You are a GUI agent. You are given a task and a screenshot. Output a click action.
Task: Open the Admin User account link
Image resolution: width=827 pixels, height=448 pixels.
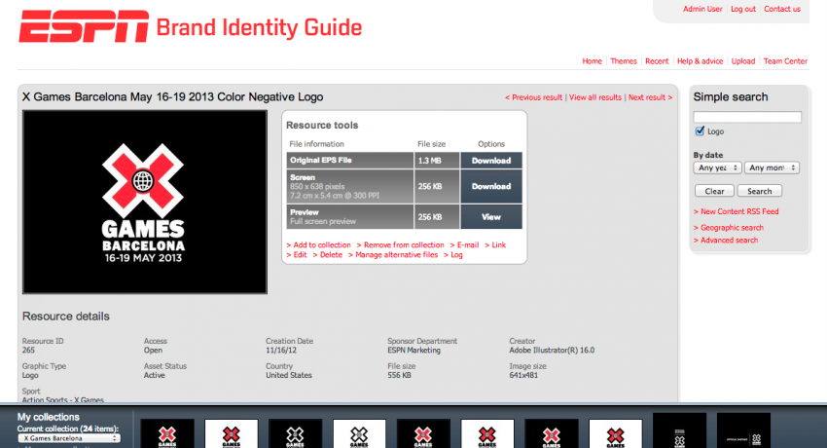(702, 9)
